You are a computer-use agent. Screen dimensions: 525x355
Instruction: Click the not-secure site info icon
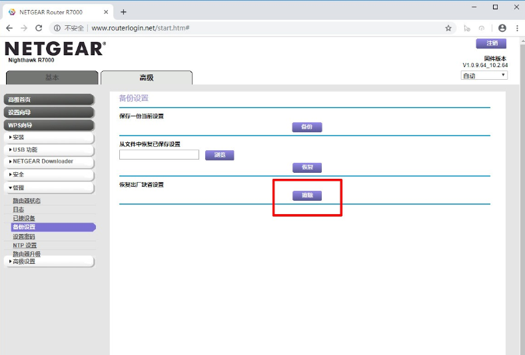[57, 28]
